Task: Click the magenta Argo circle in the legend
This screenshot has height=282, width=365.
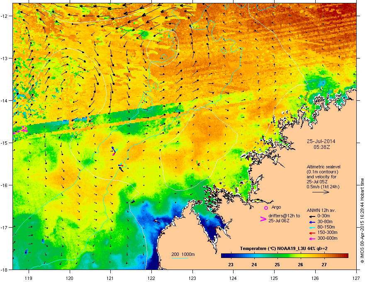Action: point(266,208)
